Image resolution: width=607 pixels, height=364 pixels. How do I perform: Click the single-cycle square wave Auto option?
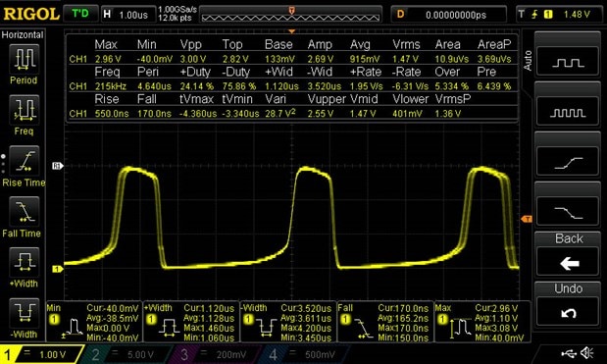pos(568,62)
